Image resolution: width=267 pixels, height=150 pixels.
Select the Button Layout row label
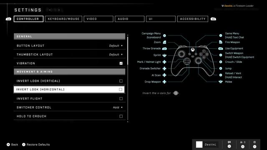click(x=30, y=46)
